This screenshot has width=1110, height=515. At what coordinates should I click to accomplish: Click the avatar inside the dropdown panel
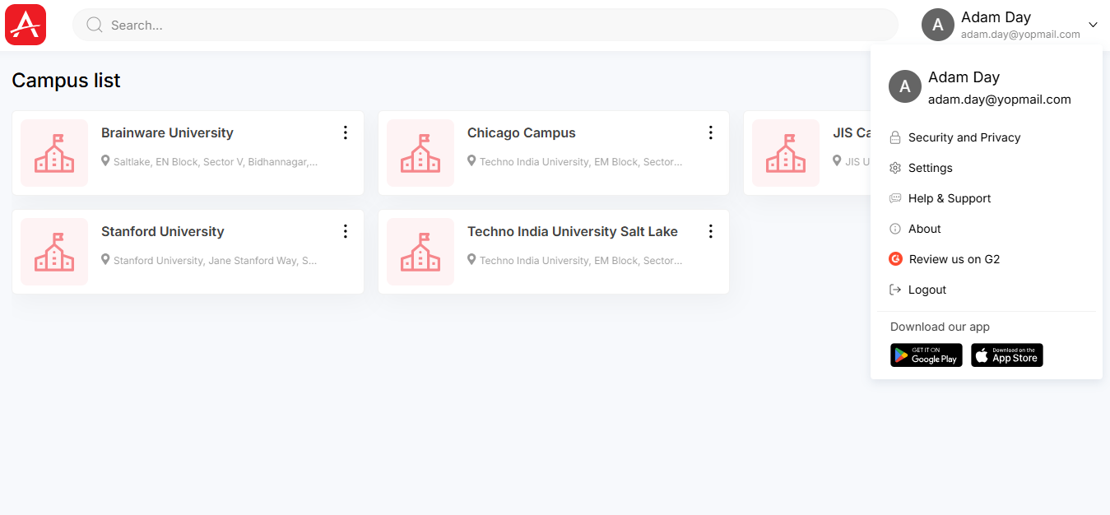pos(905,86)
